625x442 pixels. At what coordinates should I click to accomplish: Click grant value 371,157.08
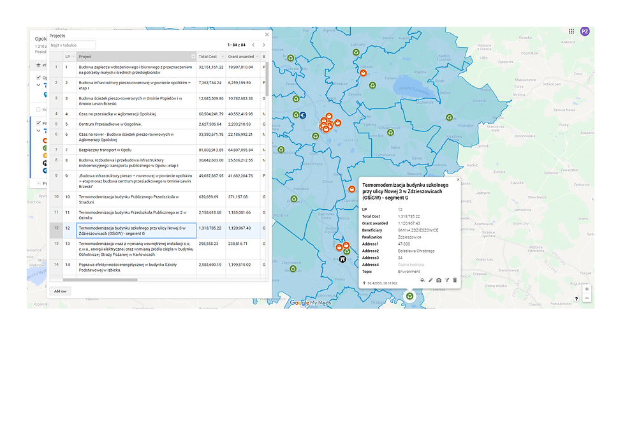(238, 197)
